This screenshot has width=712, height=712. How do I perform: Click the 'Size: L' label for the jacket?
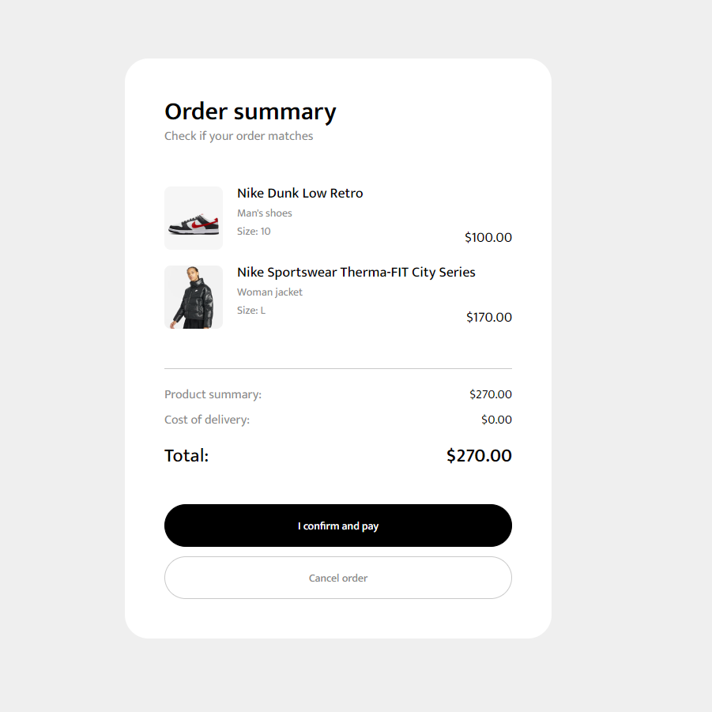(251, 310)
